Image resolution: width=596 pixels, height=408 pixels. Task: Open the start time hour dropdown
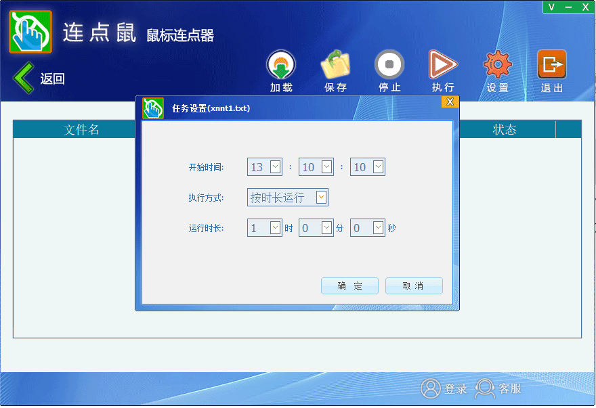click(x=275, y=166)
